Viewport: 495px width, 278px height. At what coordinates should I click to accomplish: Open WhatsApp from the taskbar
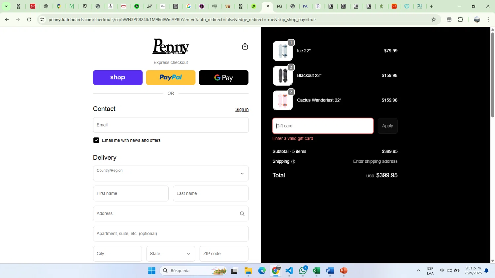(303, 271)
